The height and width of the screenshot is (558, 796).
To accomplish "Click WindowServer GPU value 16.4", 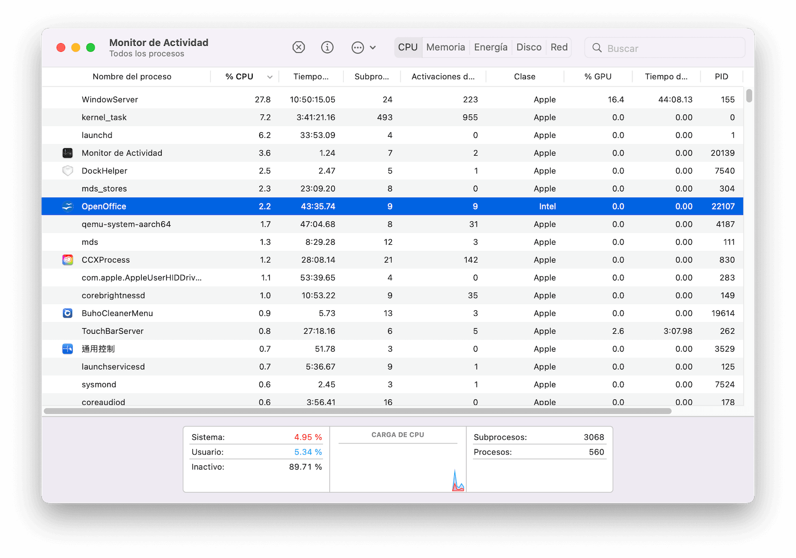I will pos(616,99).
